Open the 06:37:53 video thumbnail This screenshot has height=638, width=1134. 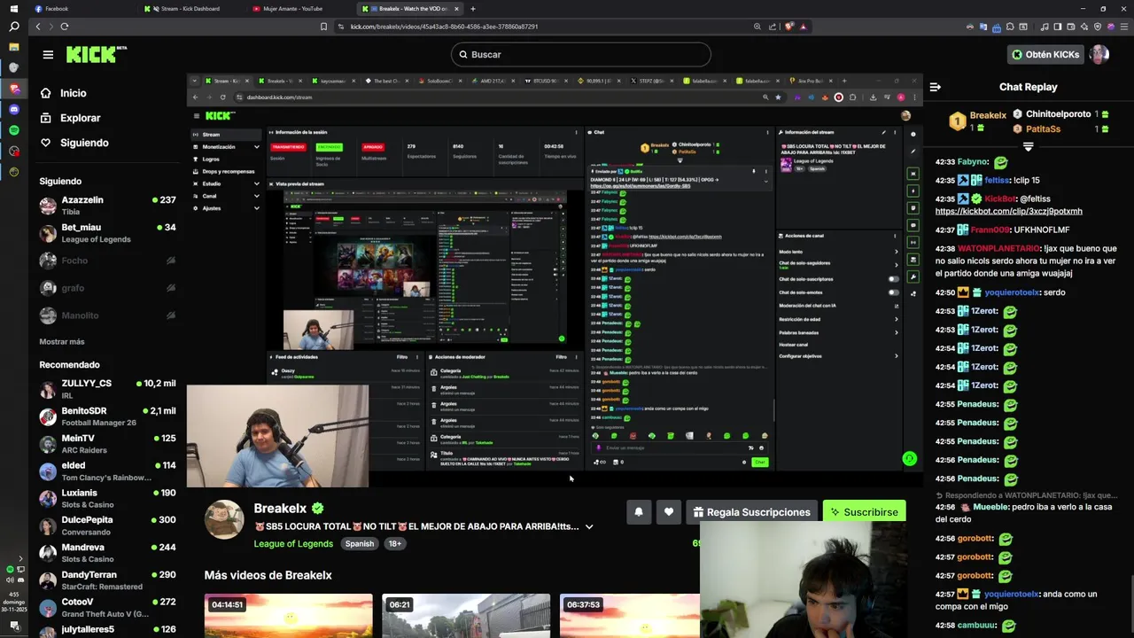[x=629, y=616]
